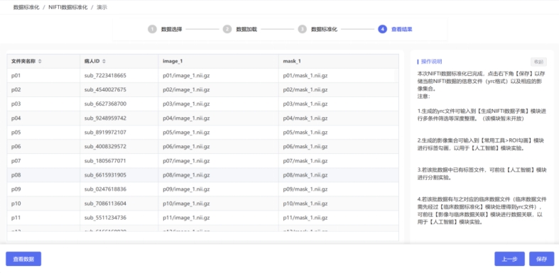Click the 操作说明 panel heading
This screenshot has width=559, height=273.
tap(431, 62)
